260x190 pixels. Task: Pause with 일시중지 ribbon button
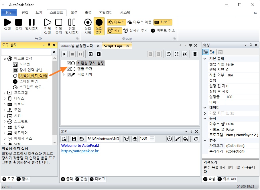(x=32, y=25)
